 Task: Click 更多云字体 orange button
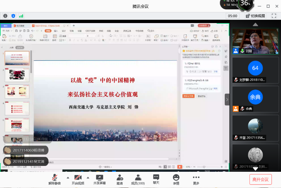(x=189, y=96)
